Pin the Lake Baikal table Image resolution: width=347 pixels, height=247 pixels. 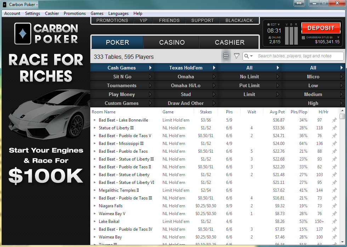tap(334, 221)
